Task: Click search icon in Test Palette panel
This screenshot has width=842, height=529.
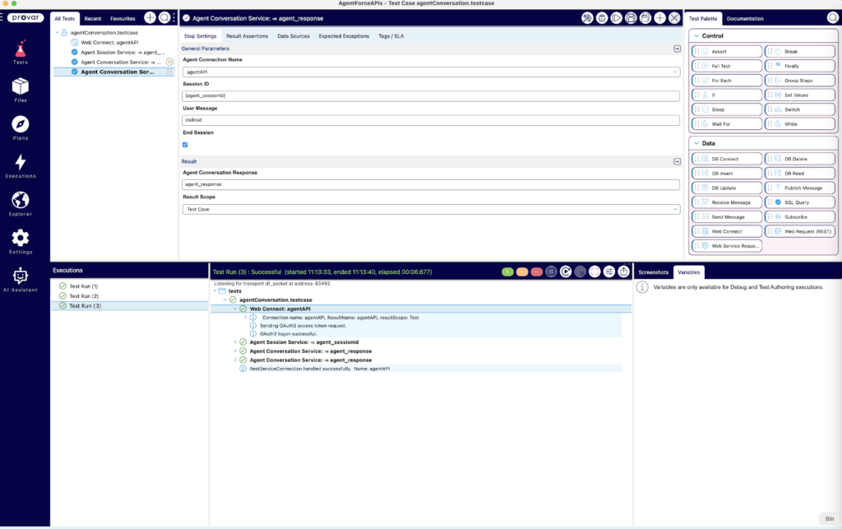Action: coord(832,18)
